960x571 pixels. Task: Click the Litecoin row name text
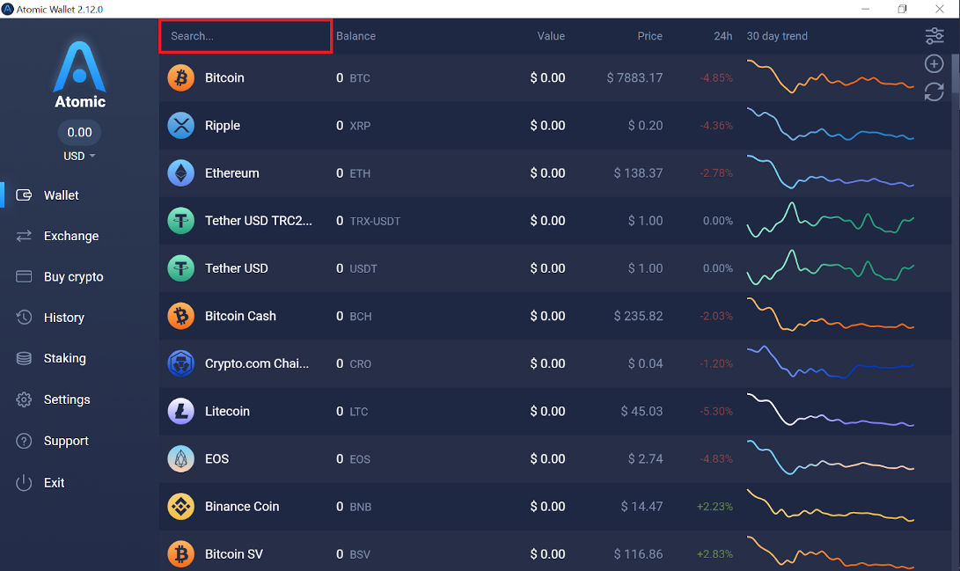[227, 411]
